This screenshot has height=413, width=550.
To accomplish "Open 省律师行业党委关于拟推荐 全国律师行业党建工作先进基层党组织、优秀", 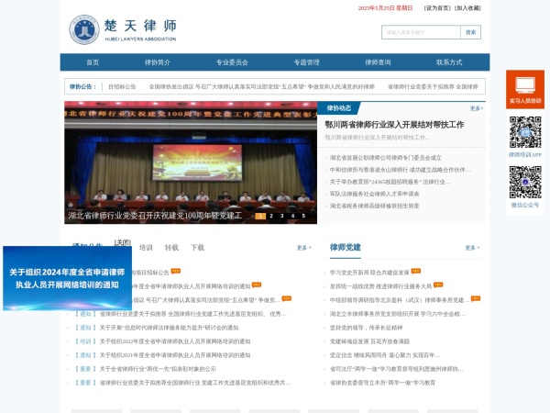I will 192,314.
